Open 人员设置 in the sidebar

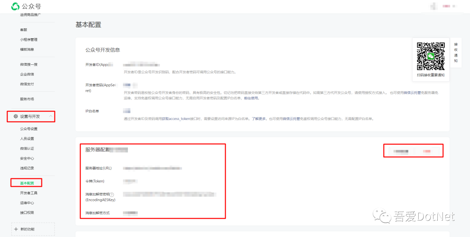coord(27,138)
